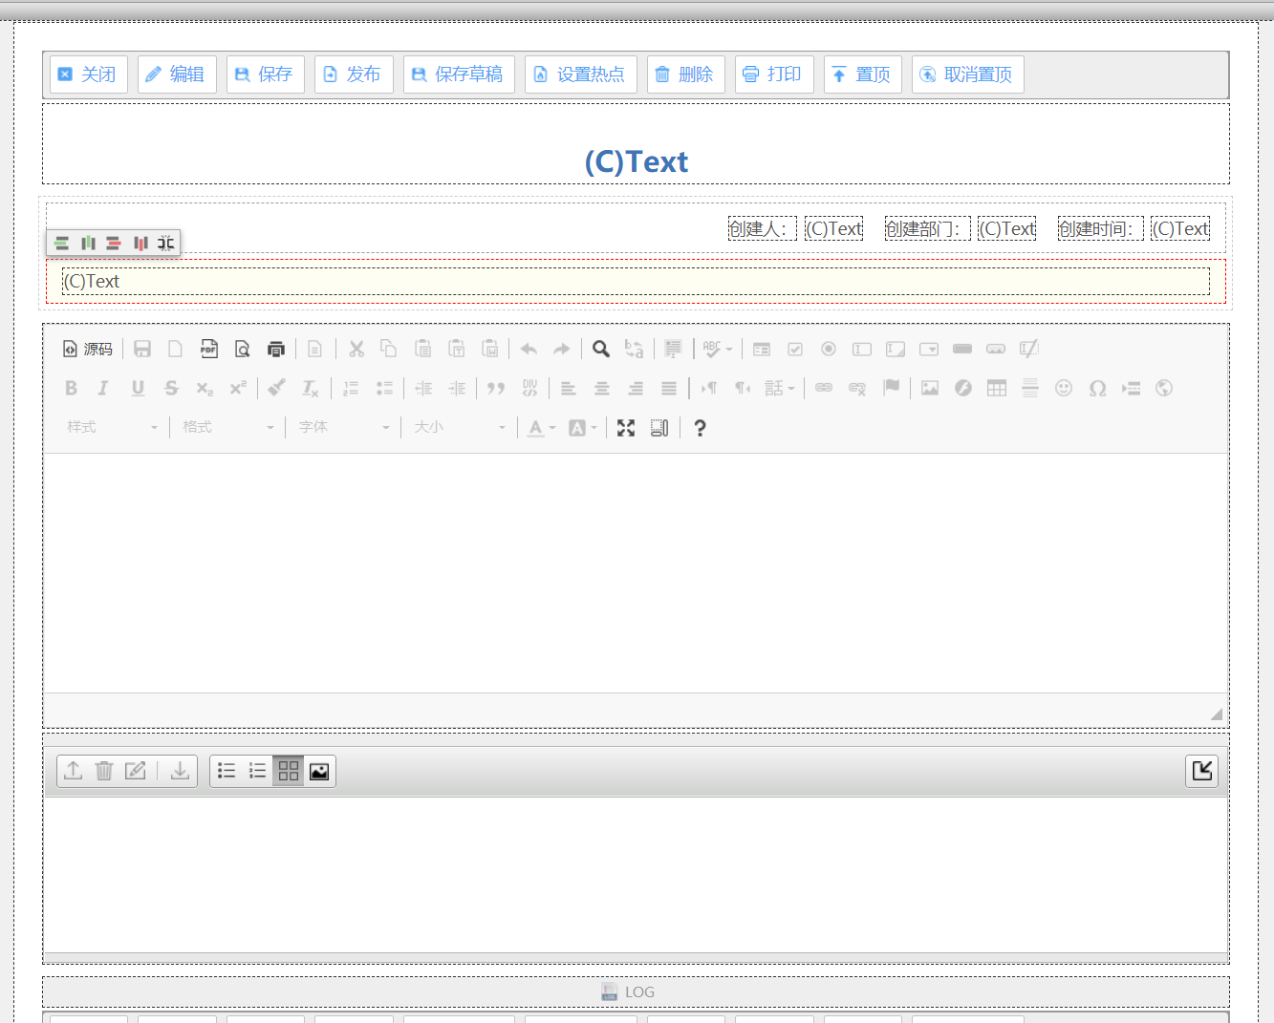This screenshot has width=1274, height=1023.
Task: Click the yellow (C)Text input field
Action: 636,282
